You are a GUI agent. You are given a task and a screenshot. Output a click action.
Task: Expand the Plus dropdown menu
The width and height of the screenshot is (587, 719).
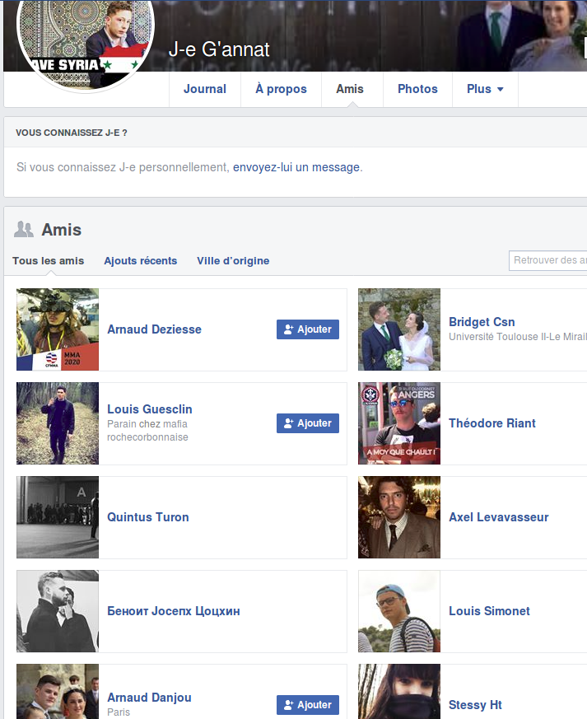coord(485,89)
